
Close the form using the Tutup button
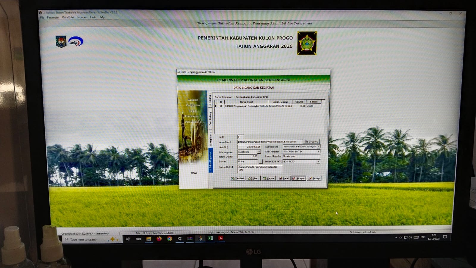[x=314, y=178]
